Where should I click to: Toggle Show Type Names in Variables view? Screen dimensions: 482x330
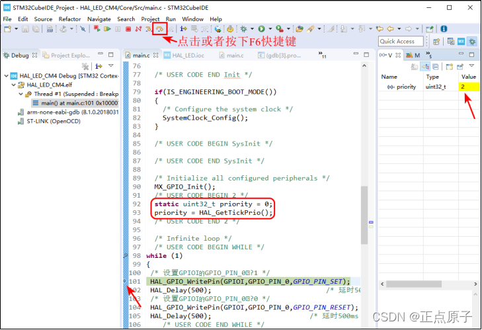pos(415,66)
